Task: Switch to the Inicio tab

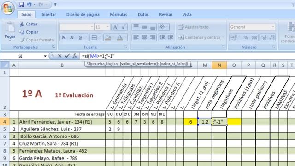Action: pos(26,14)
